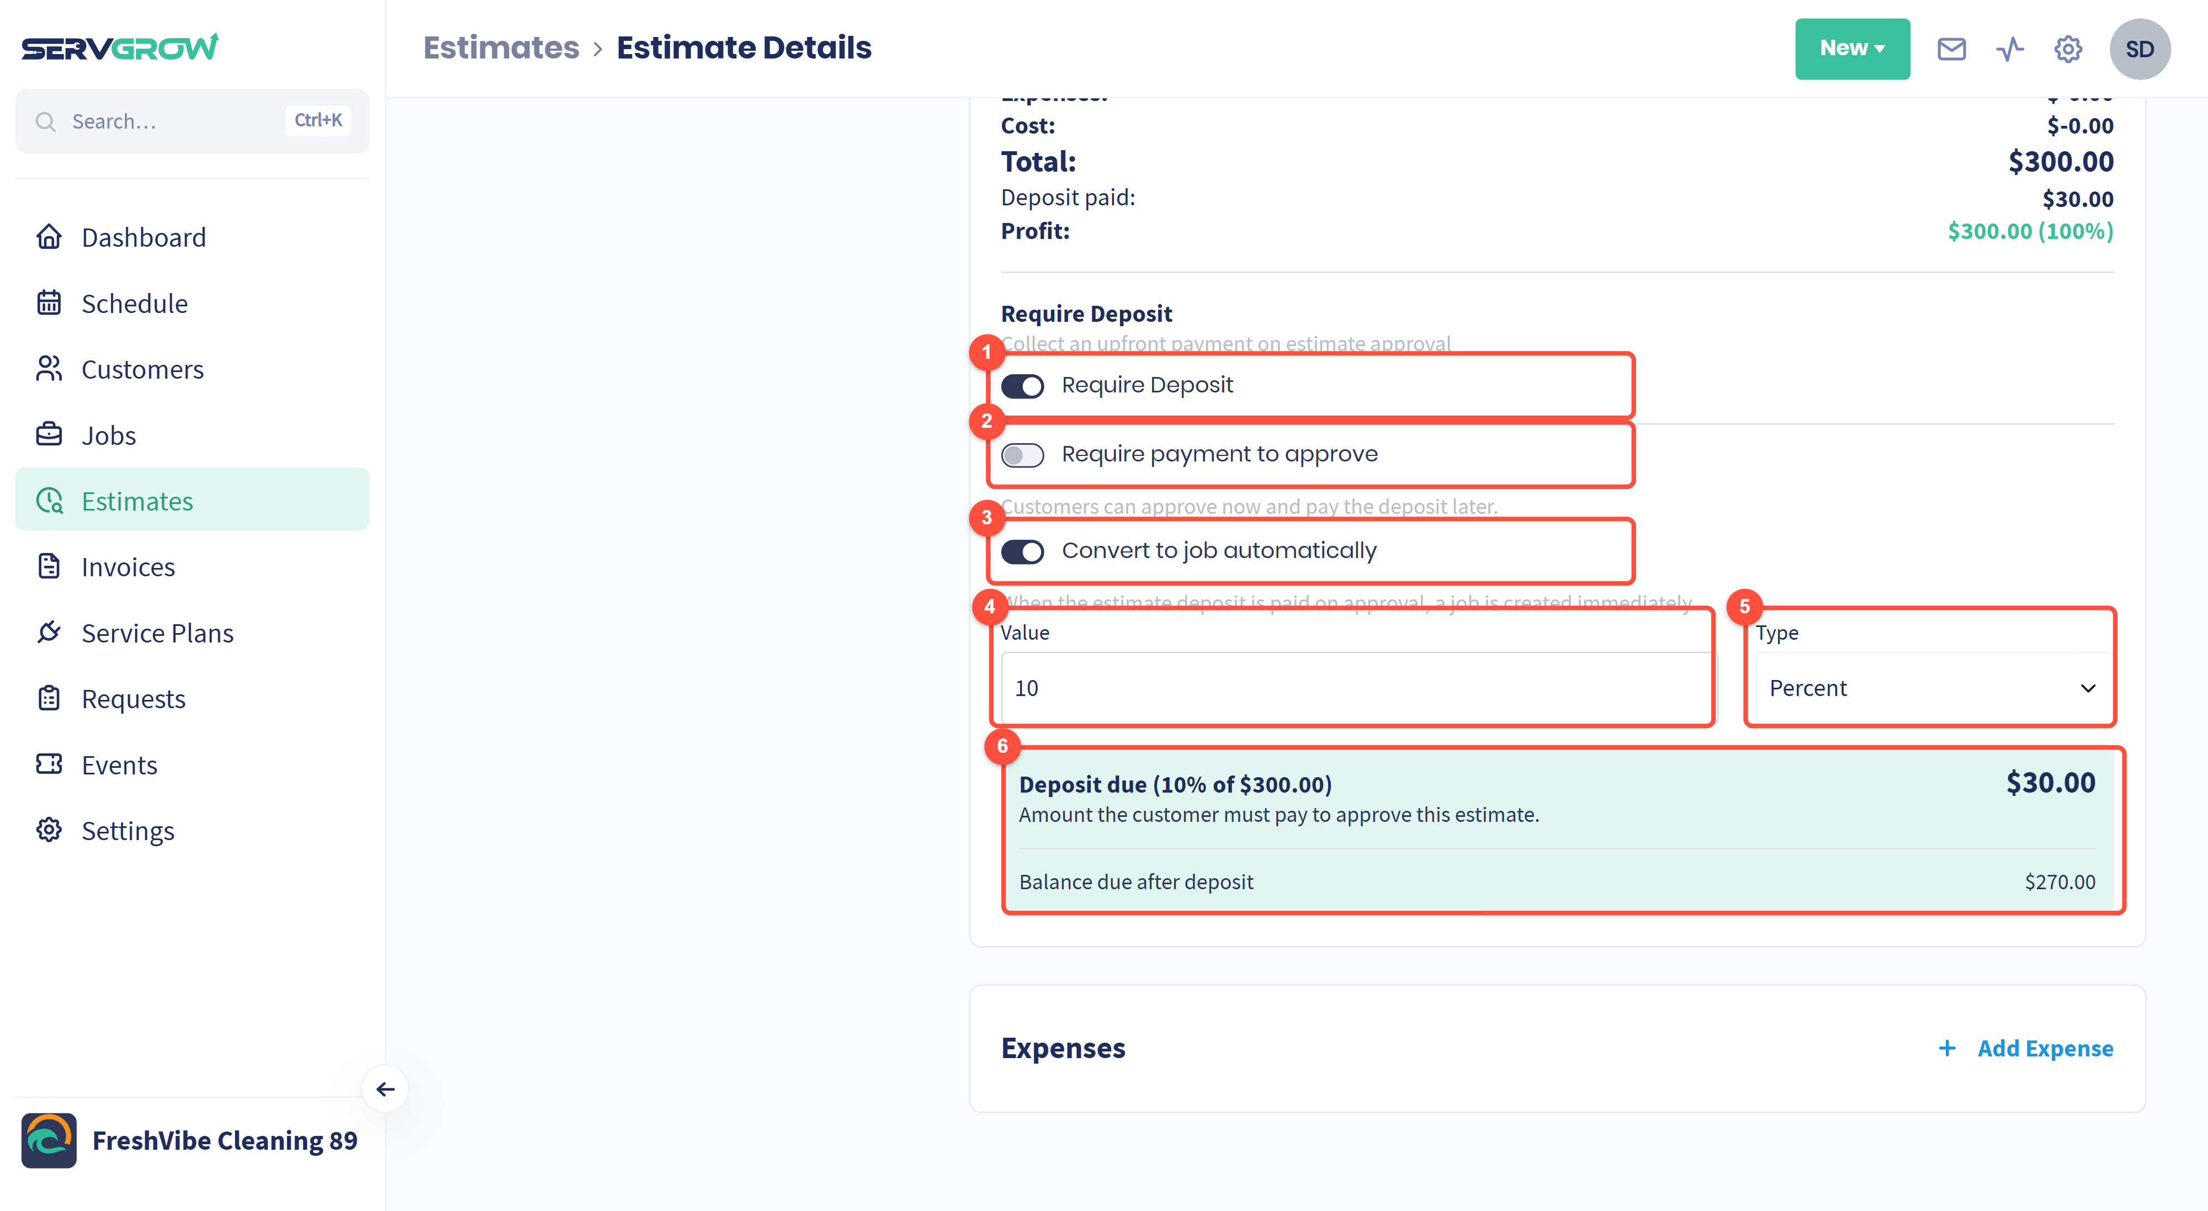
Task: Open the activity pulse icon
Action: 2010,49
